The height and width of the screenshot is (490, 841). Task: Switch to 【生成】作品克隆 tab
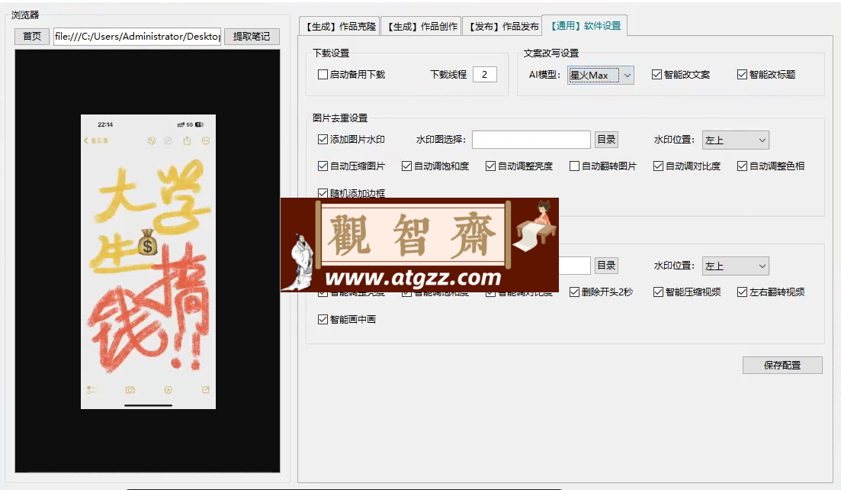pyautogui.click(x=340, y=26)
